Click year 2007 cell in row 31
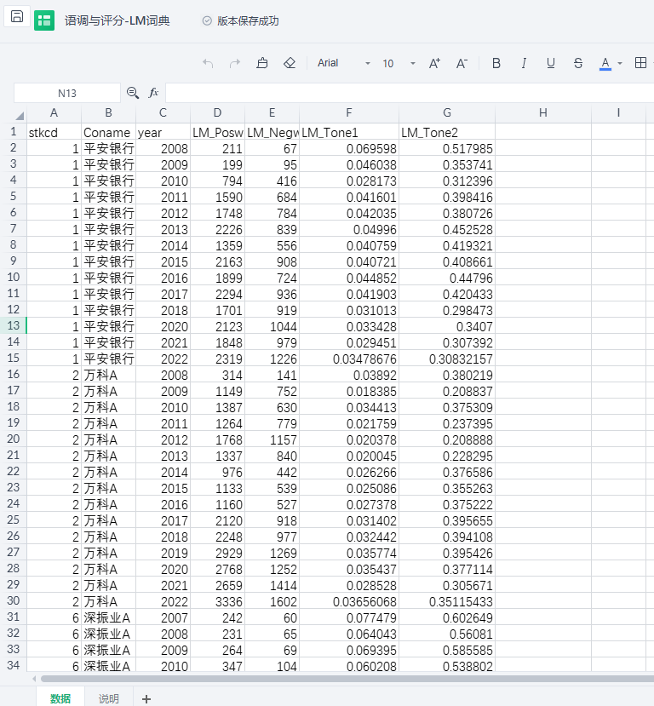The width and height of the screenshot is (654, 706). pyautogui.click(x=163, y=617)
